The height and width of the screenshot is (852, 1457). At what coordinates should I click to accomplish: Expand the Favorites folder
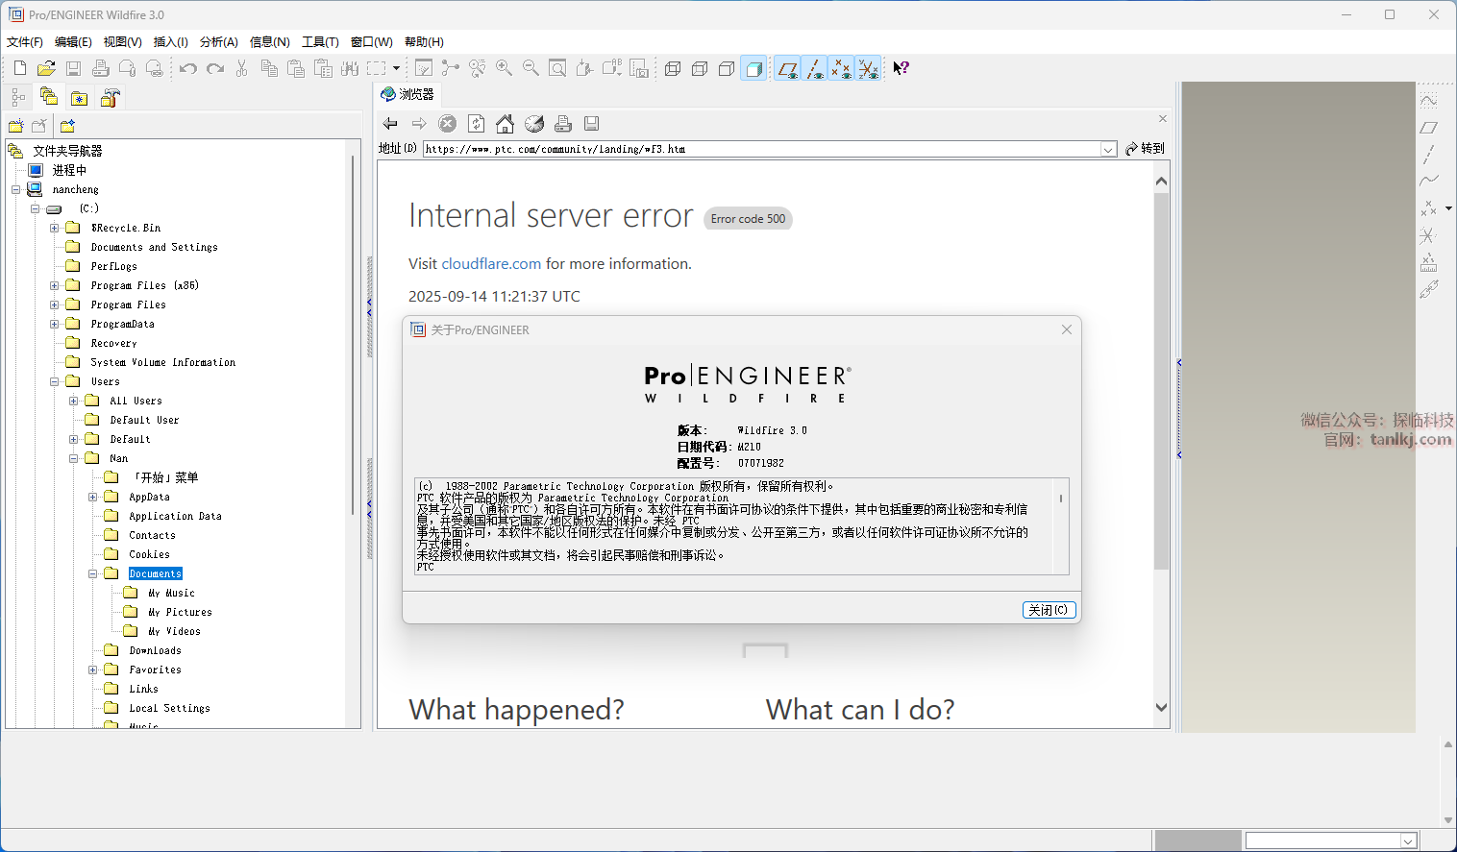[x=93, y=669]
